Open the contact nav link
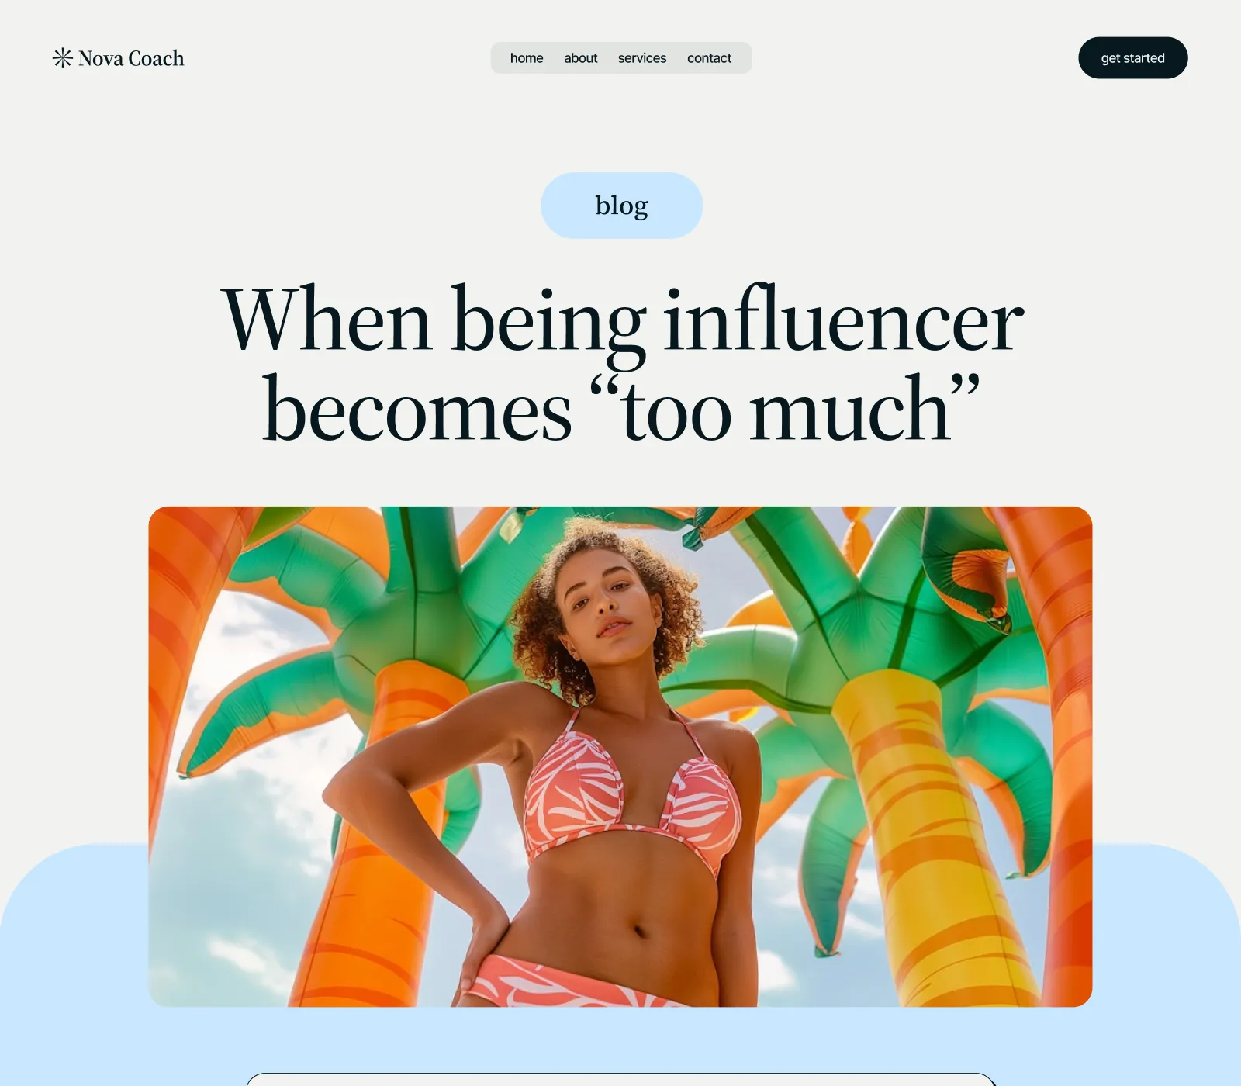 click(709, 58)
